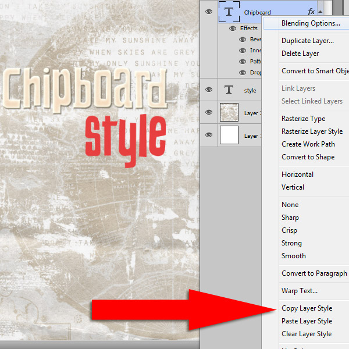Viewport: 349px width, 349px height.
Task: Hide the Pattern effect eye icon
Action: coord(243,62)
